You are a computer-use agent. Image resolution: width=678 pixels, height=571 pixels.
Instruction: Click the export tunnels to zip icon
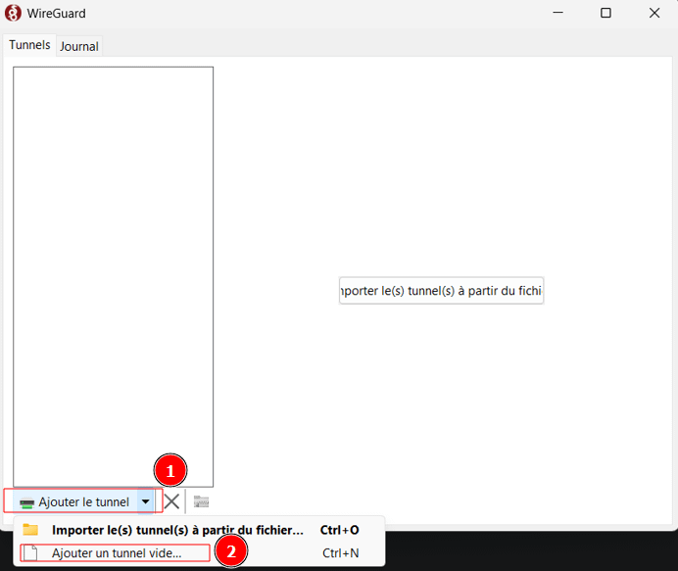(x=201, y=501)
